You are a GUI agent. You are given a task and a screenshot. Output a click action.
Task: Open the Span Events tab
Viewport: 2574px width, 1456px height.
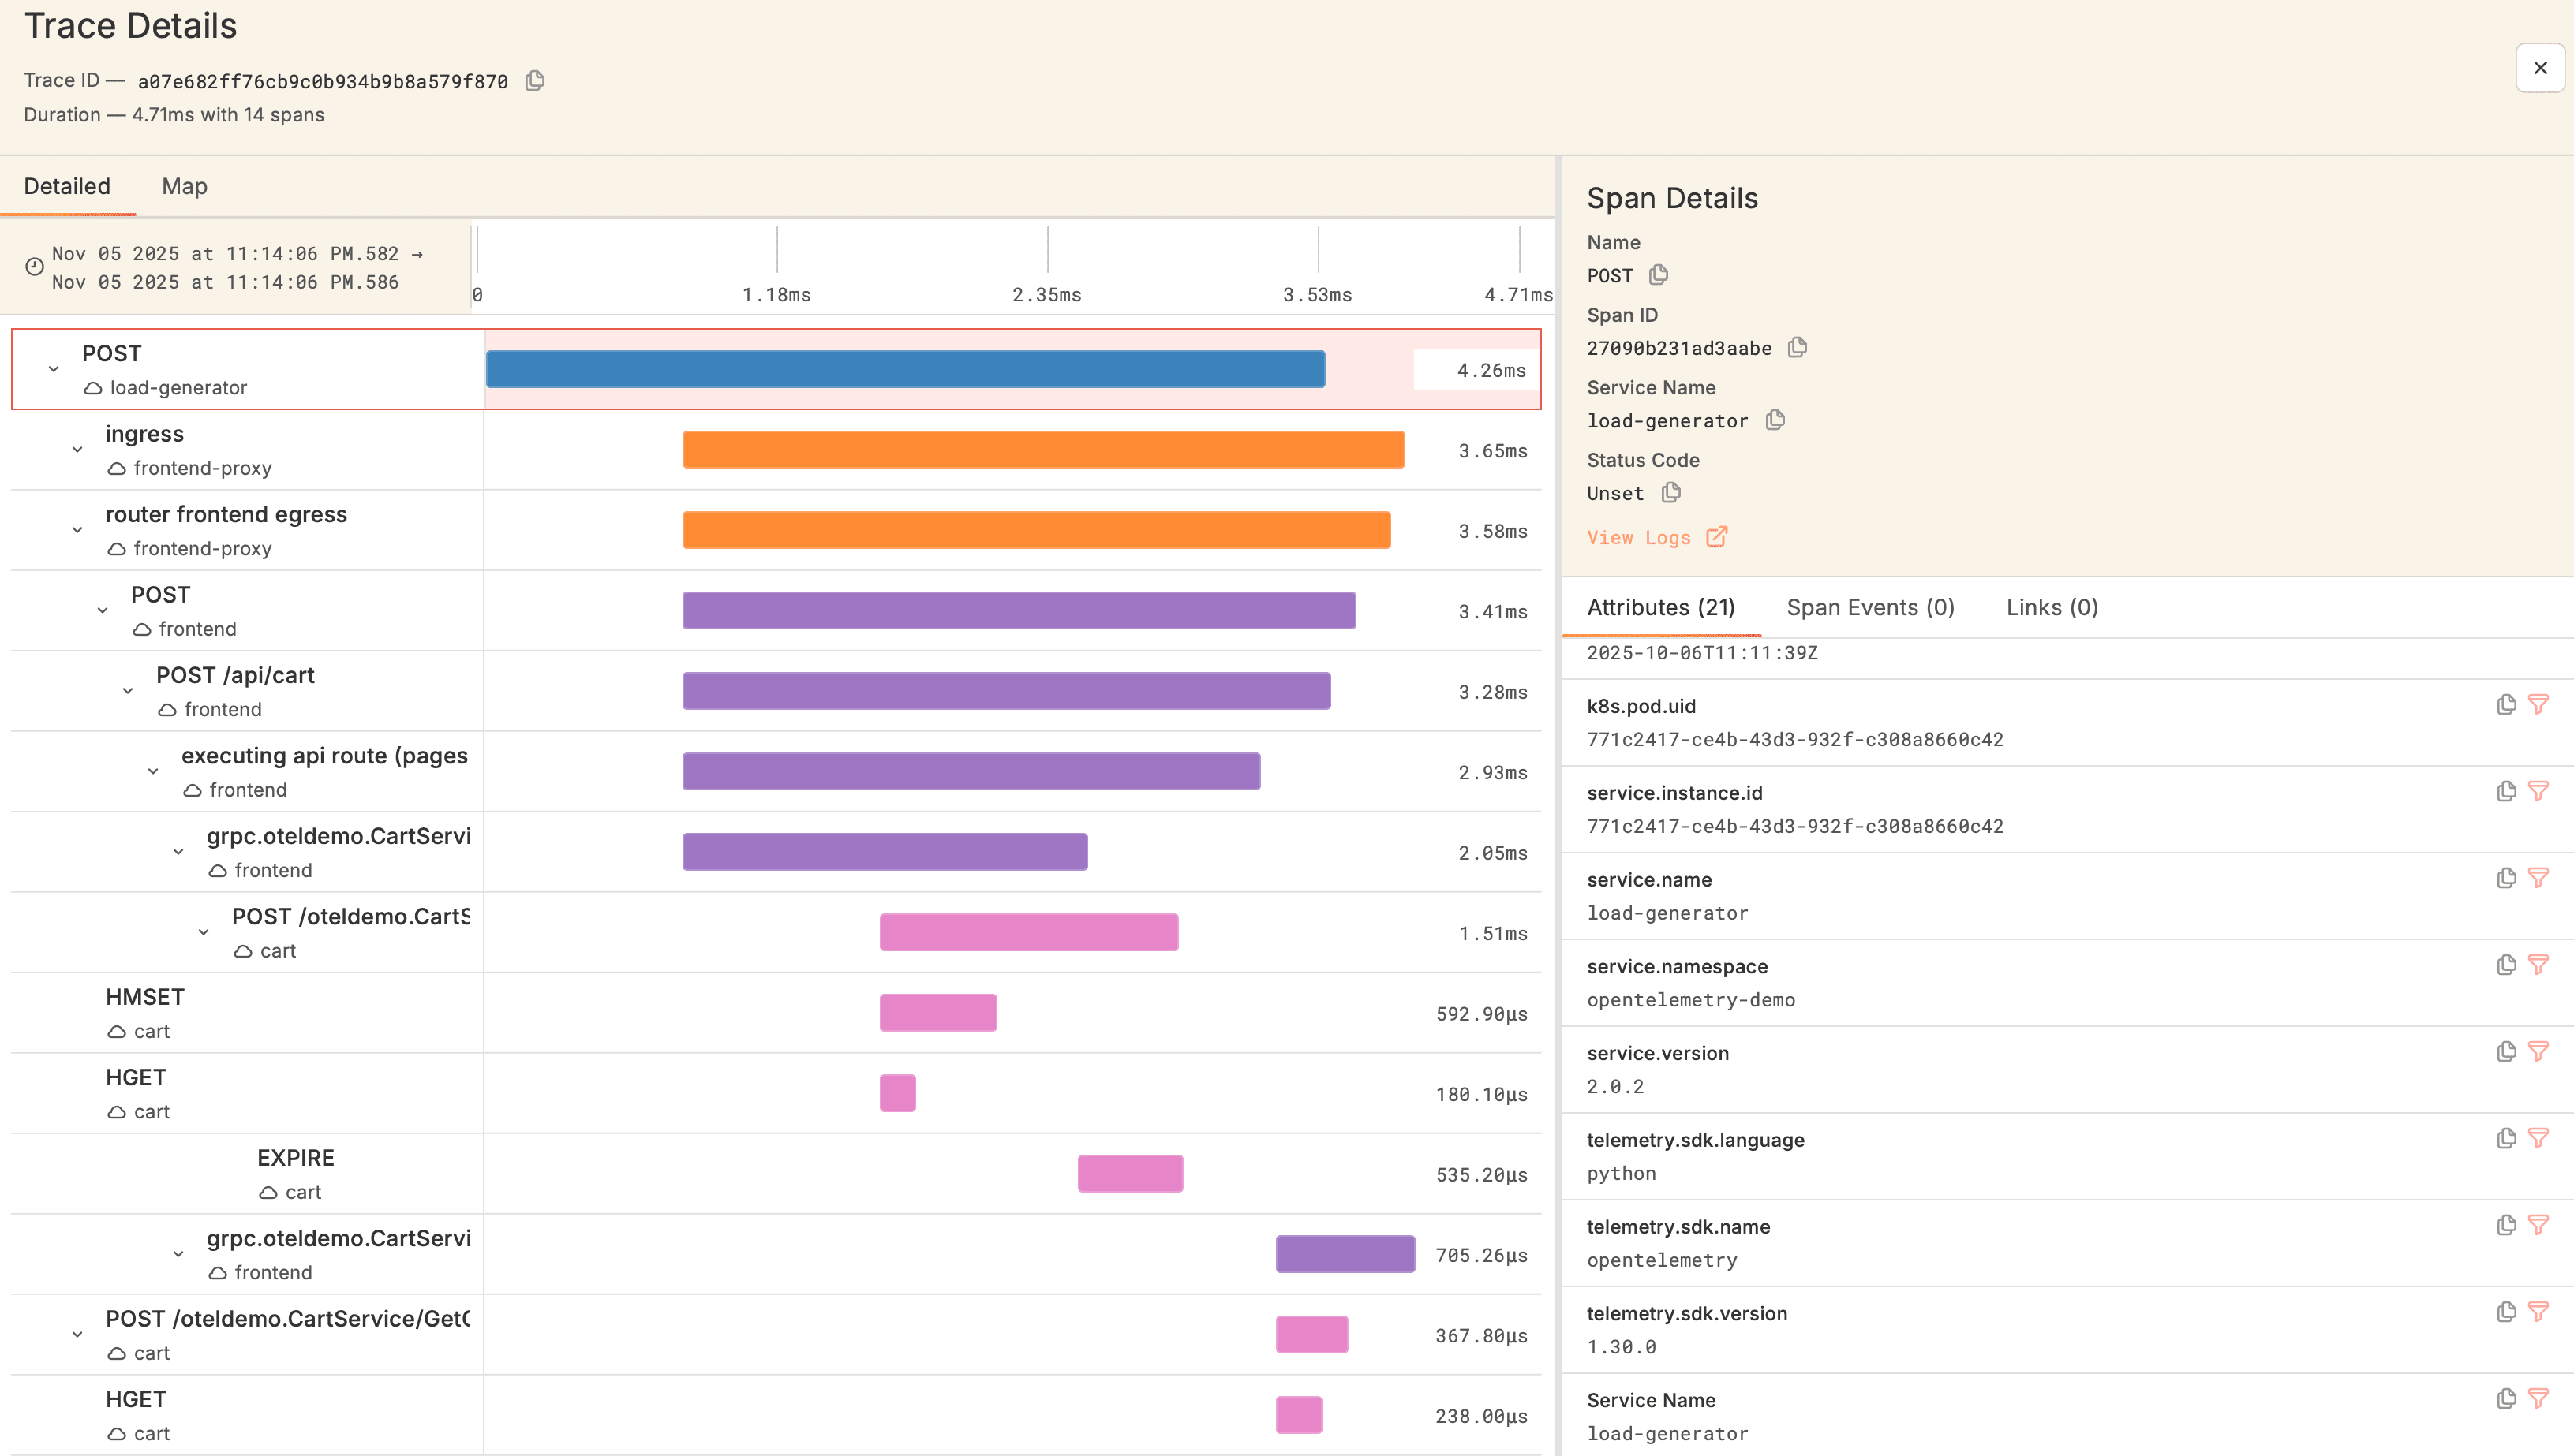pyautogui.click(x=1869, y=607)
